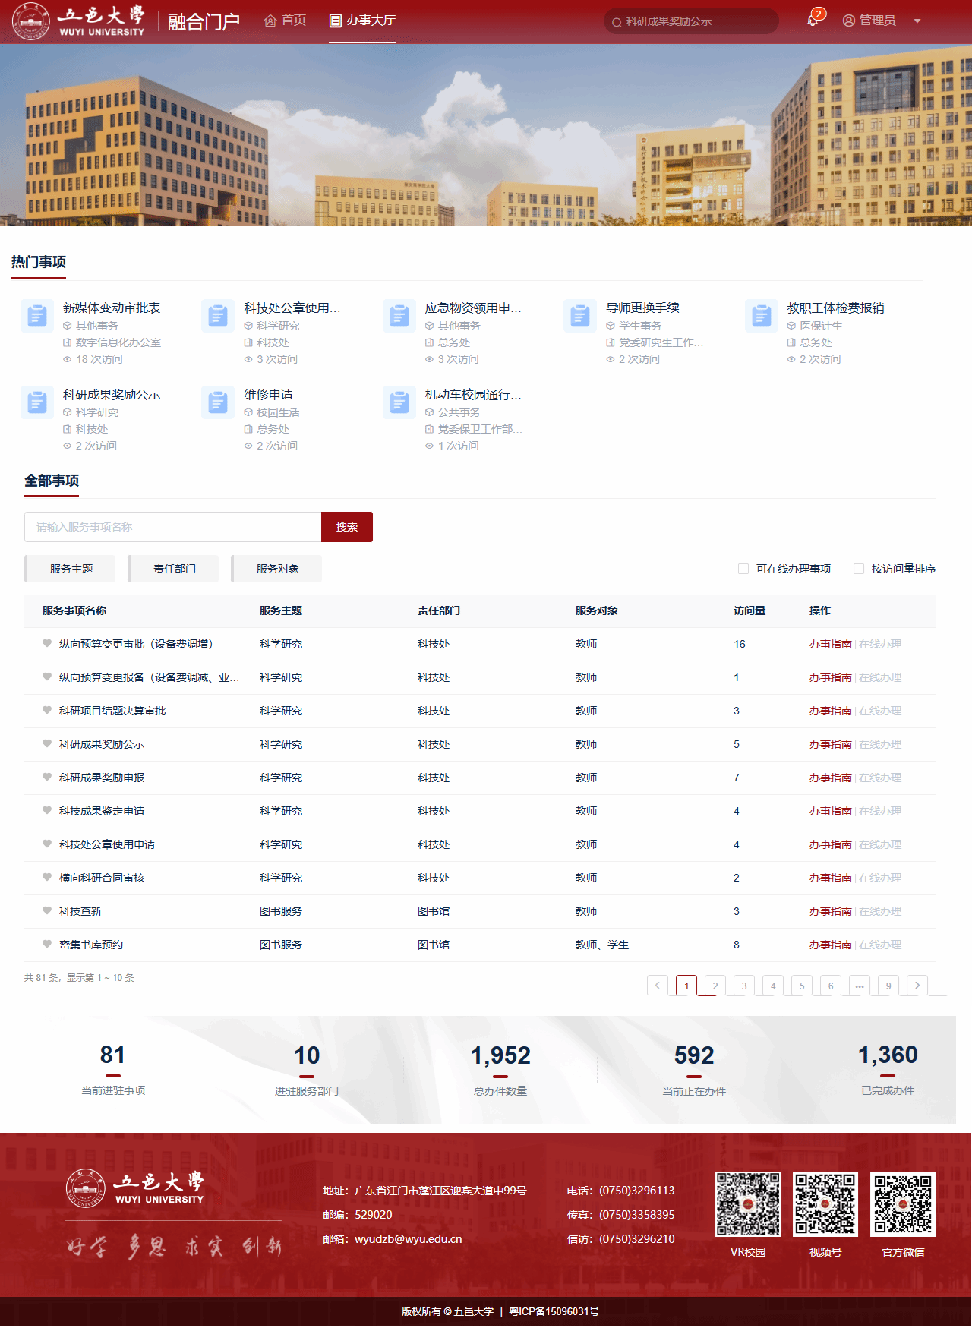Enable the 可在线办理事项 checkbox
The width and height of the screenshot is (972, 1328).
[743, 569]
